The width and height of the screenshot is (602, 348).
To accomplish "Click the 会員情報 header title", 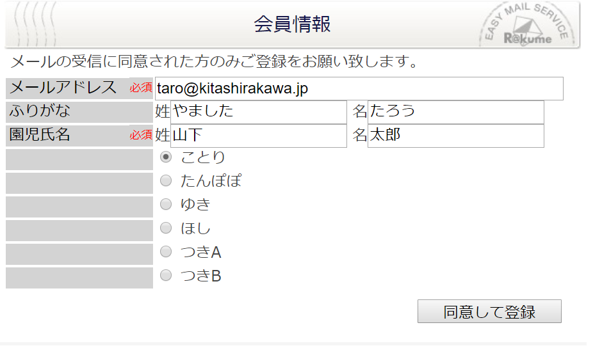I will 292,24.
